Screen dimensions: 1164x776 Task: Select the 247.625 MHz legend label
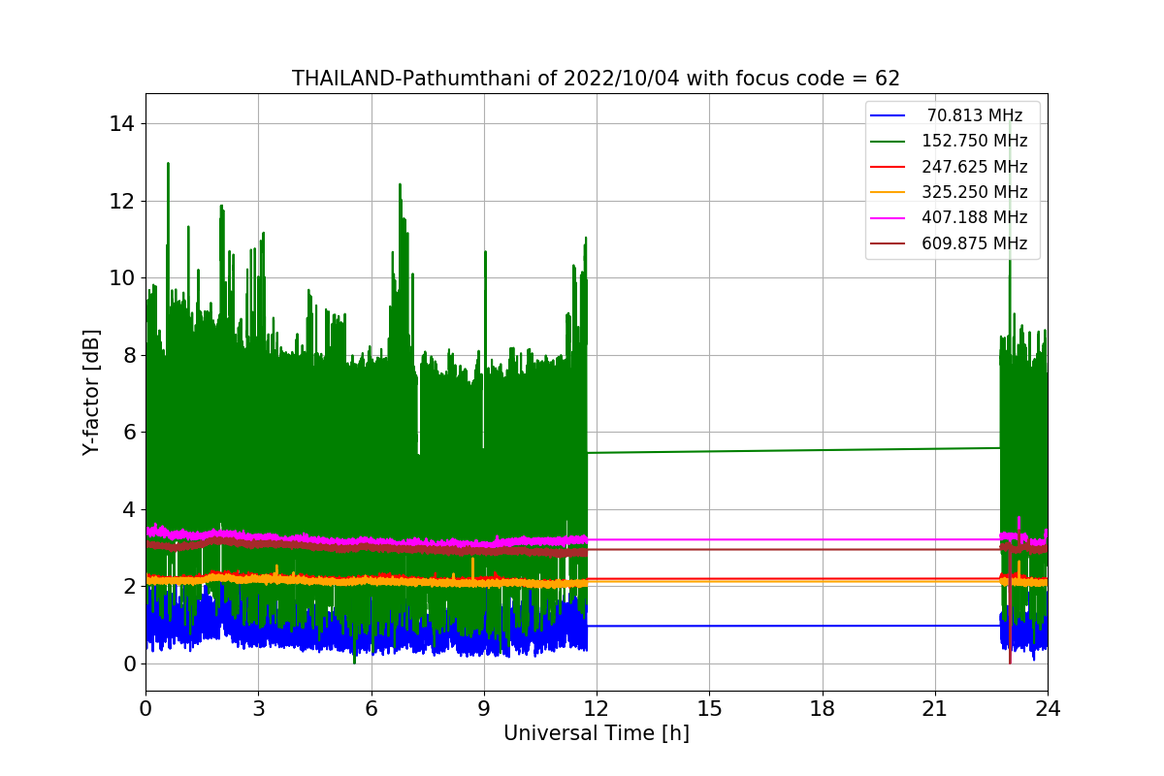(975, 167)
